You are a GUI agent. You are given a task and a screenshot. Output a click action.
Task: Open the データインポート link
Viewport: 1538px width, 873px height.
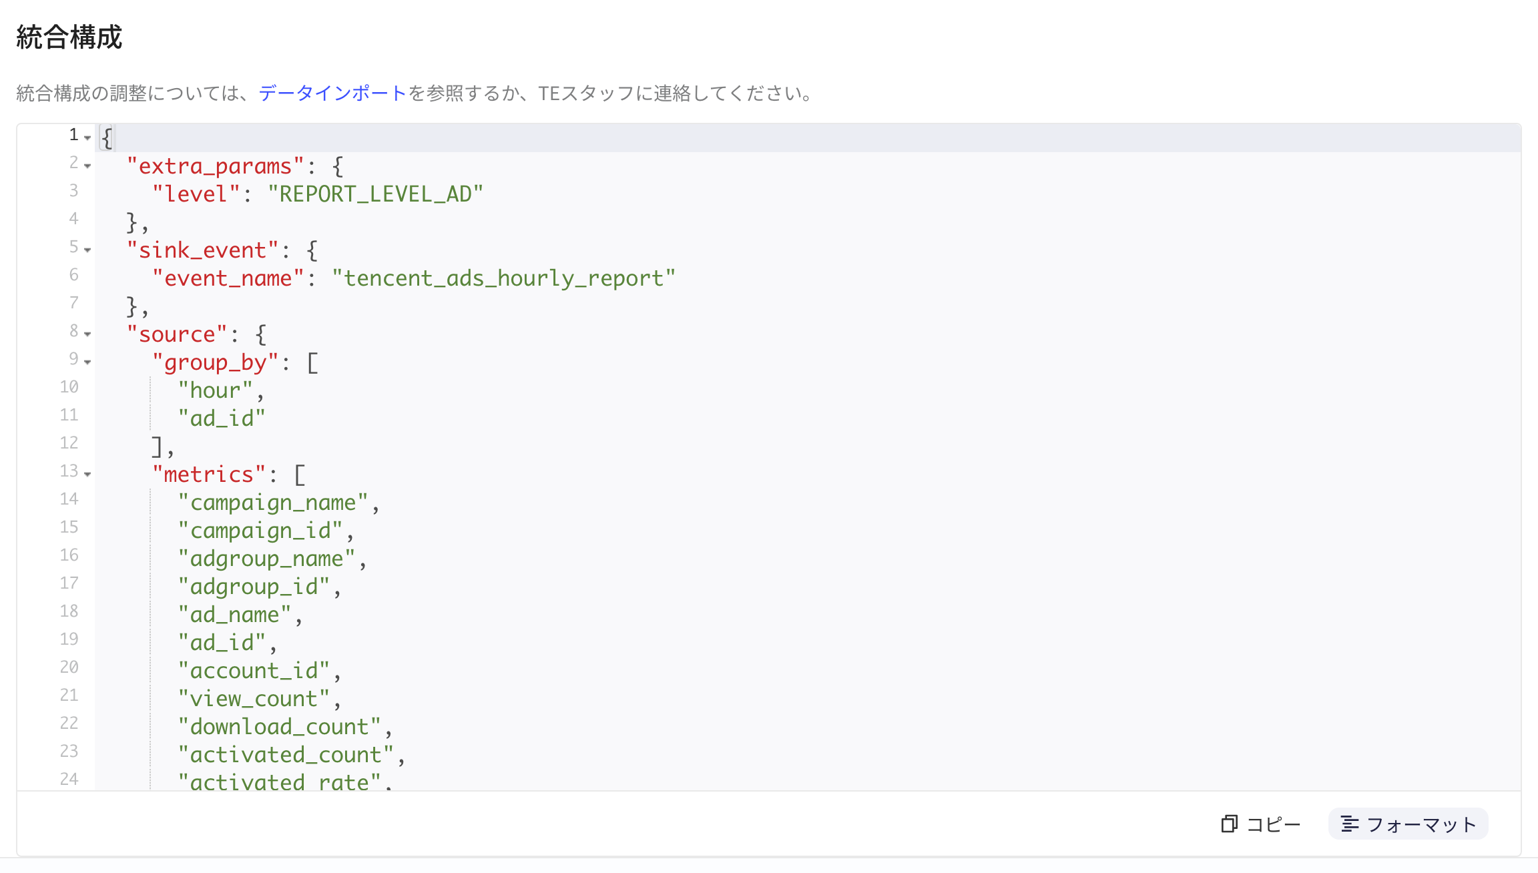coord(332,93)
